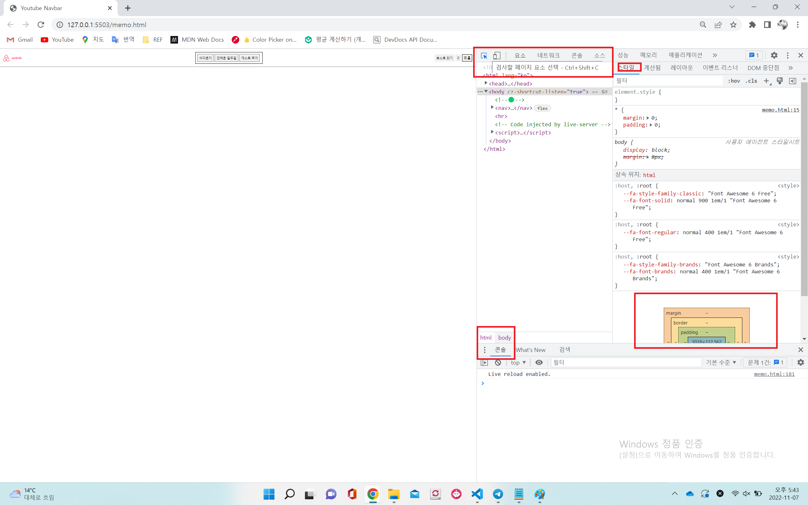Toggle computed styles sidebar icon
This screenshot has width=808, height=505.
pos(792,81)
